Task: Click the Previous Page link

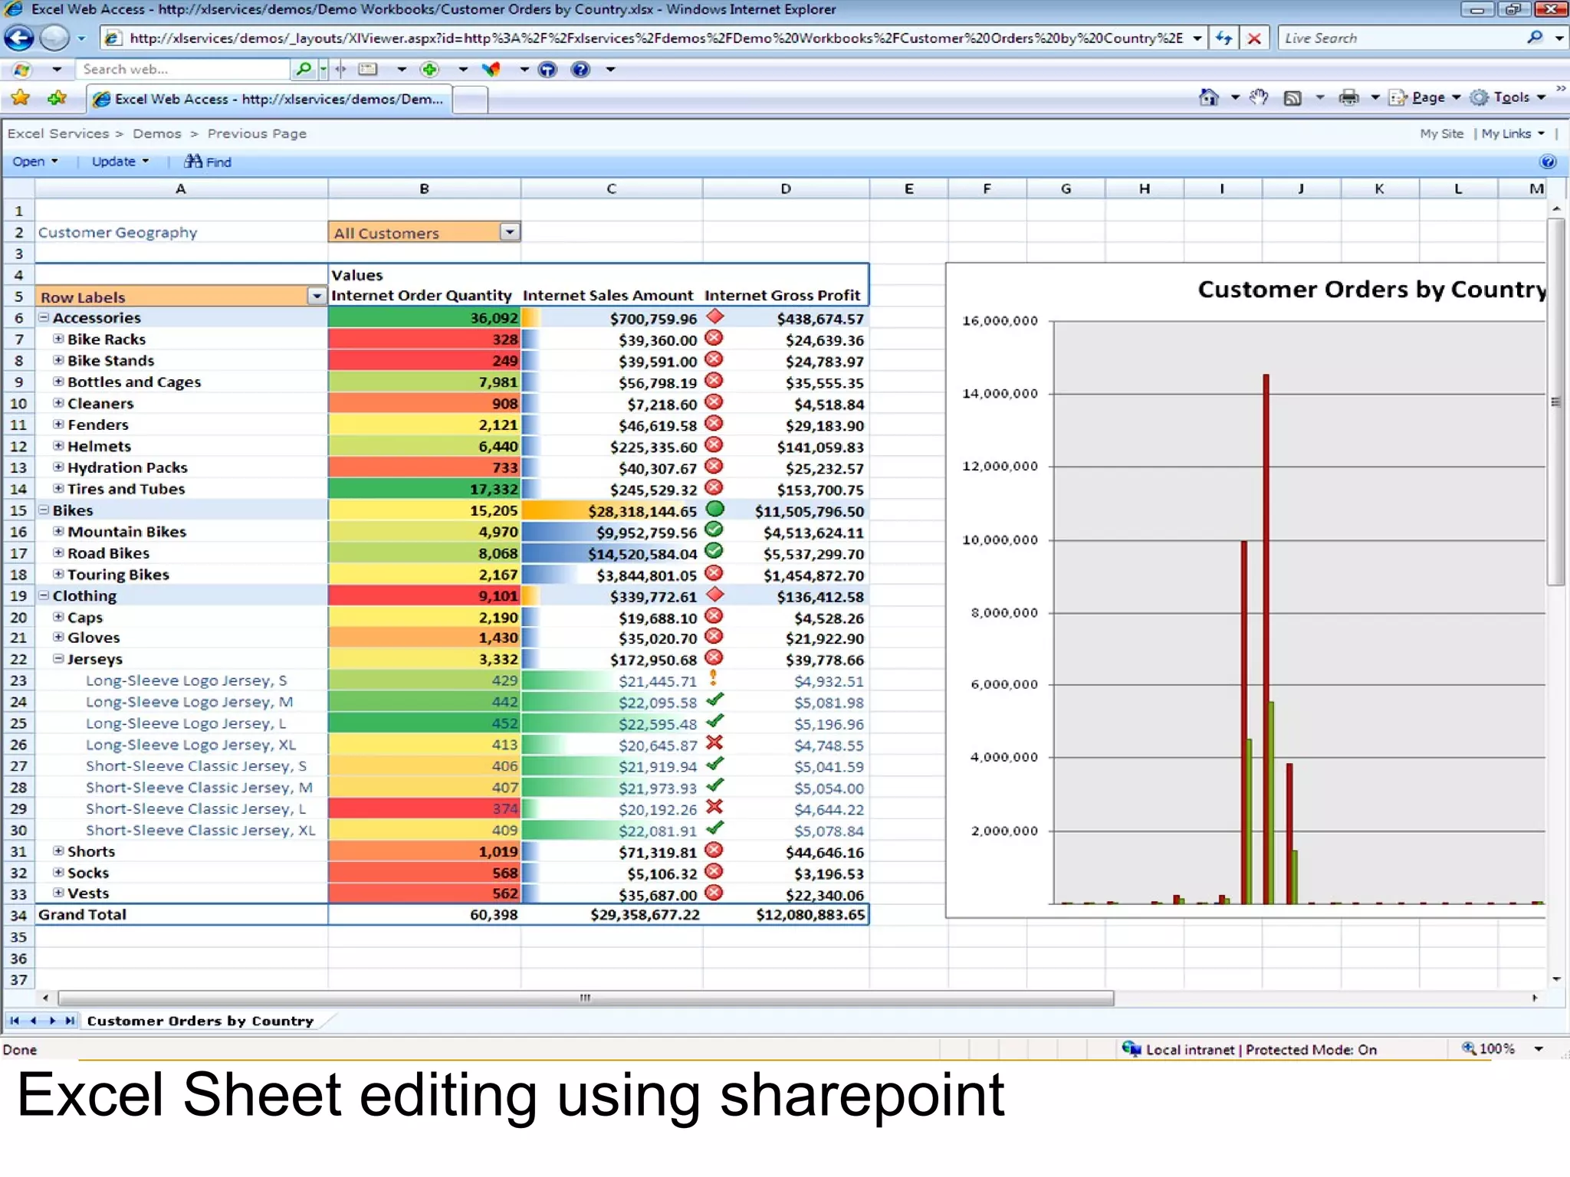Action: click(x=257, y=133)
